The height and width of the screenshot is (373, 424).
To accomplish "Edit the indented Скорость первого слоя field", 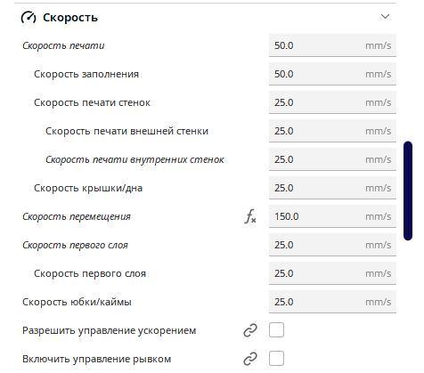I will point(332,273).
